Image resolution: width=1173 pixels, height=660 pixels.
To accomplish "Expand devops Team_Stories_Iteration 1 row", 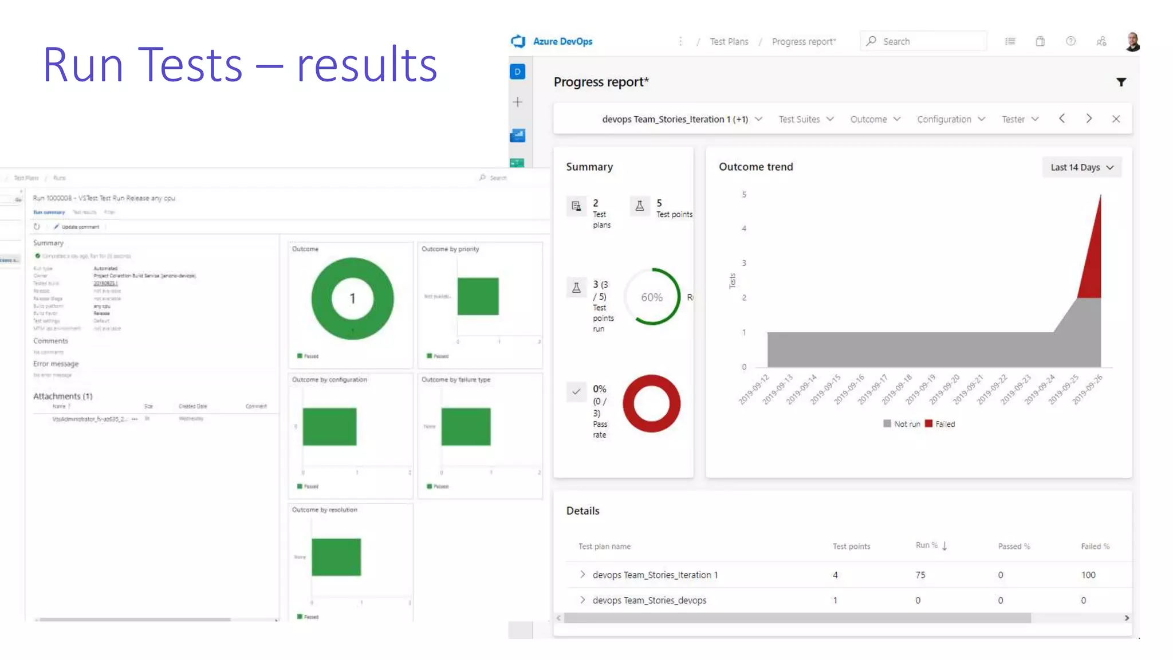I will pyautogui.click(x=582, y=574).
